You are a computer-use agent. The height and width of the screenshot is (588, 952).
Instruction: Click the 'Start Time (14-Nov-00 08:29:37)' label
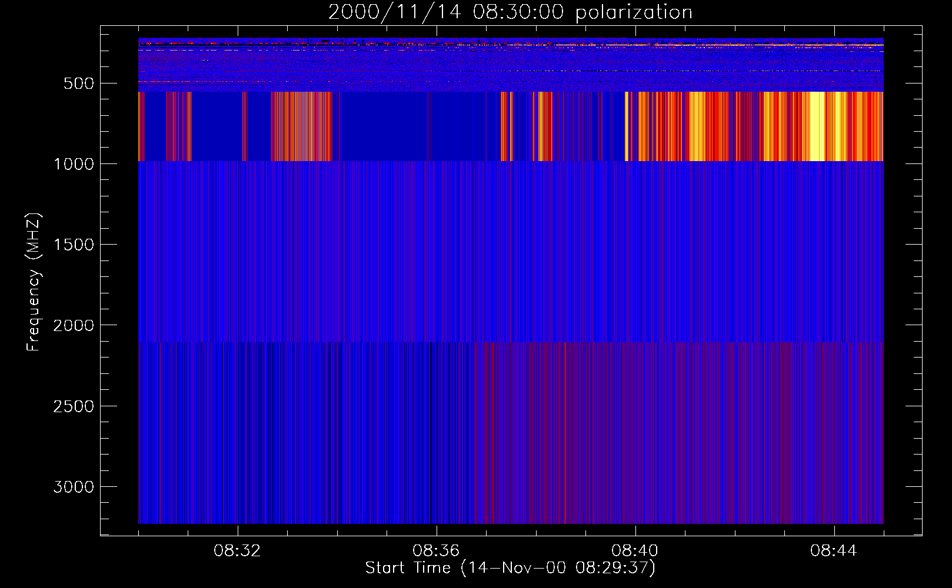coord(510,568)
